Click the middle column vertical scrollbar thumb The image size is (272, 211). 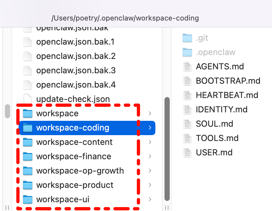pos(167,149)
